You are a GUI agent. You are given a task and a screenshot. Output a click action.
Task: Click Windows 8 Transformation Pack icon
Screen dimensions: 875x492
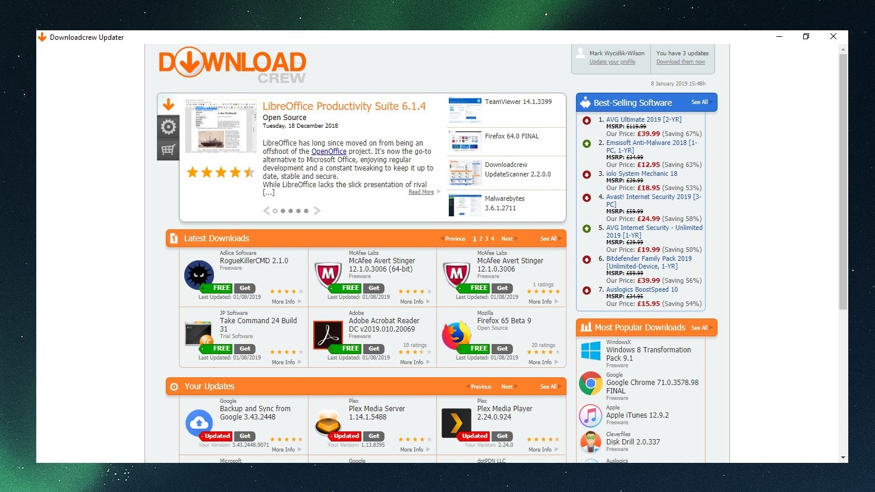[x=591, y=351]
